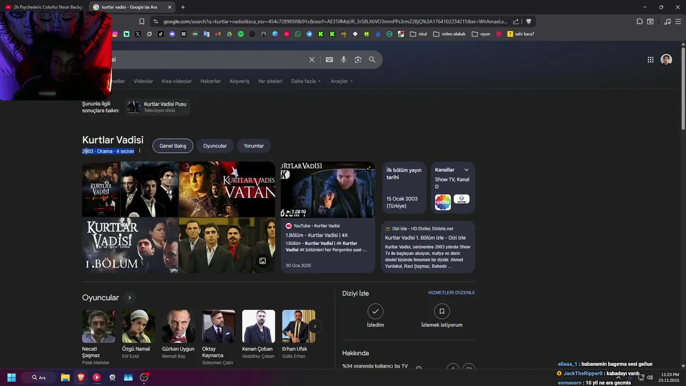The image size is (686, 386).
Task: Open the image gallery icon on the photo collage
Action: (263, 261)
